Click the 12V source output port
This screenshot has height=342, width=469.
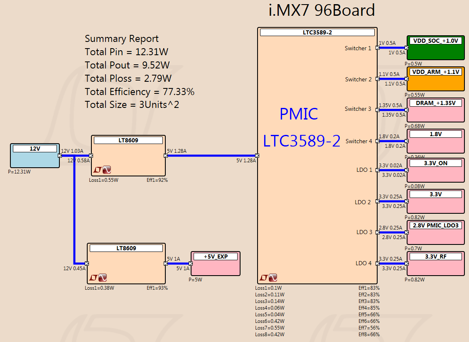[x=59, y=156]
